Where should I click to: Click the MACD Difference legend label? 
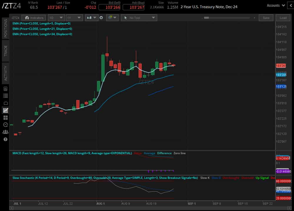pos(164,153)
